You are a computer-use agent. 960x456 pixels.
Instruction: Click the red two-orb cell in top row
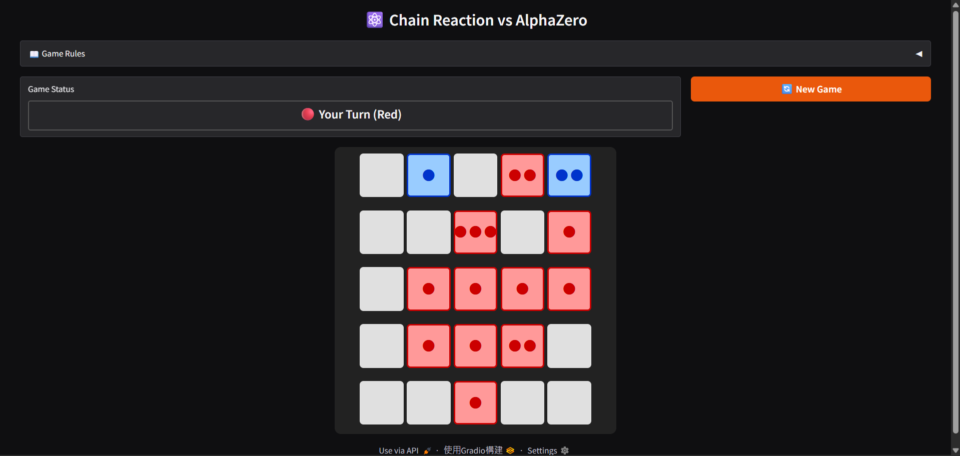tap(522, 175)
